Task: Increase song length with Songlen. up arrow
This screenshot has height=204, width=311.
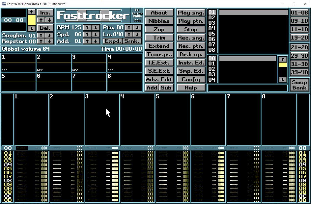Action: click(41, 35)
